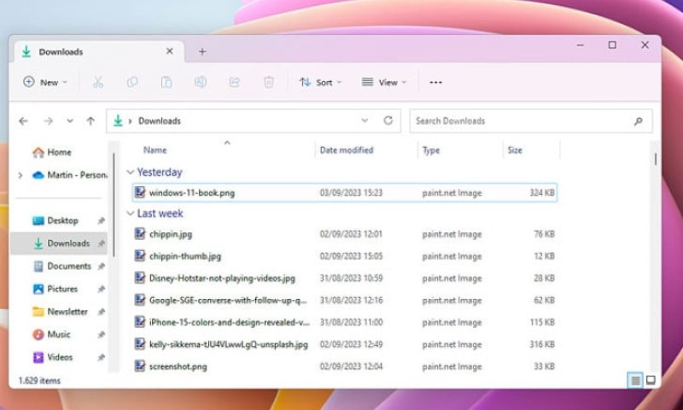Open the View dropdown menu
The width and height of the screenshot is (683, 410).
[x=383, y=82]
